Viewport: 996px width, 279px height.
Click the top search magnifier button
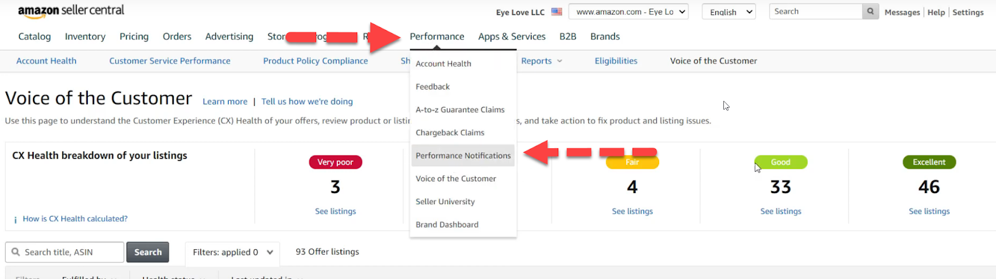click(x=870, y=11)
